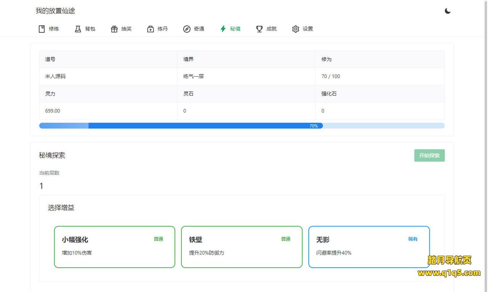
Task: Click the 背包 flask icon
Action: click(x=78, y=29)
